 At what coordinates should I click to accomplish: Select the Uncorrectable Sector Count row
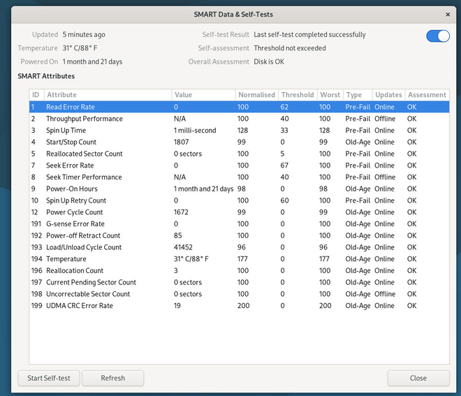[239, 294]
